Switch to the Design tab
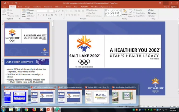The width and height of the screenshot is (179, 112). tap(28, 7)
